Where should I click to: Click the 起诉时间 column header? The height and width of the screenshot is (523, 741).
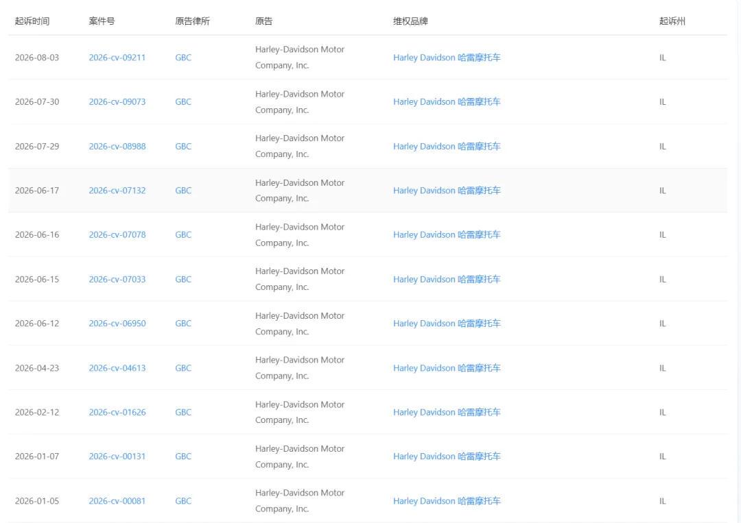(x=32, y=21)
